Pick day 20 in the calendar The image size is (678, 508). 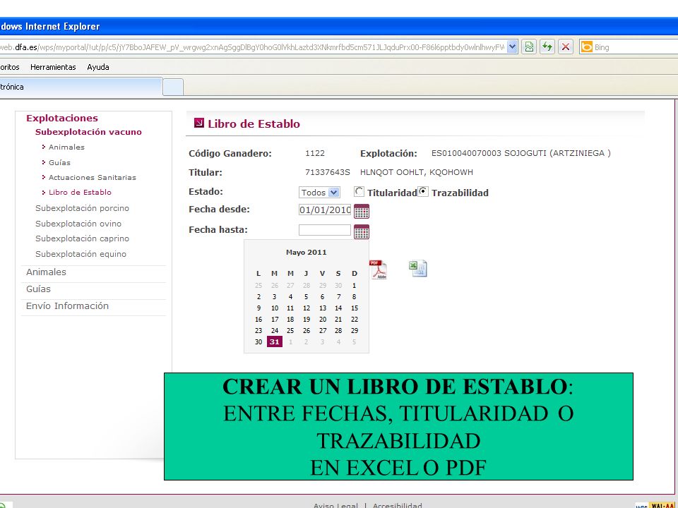(323, 319)
